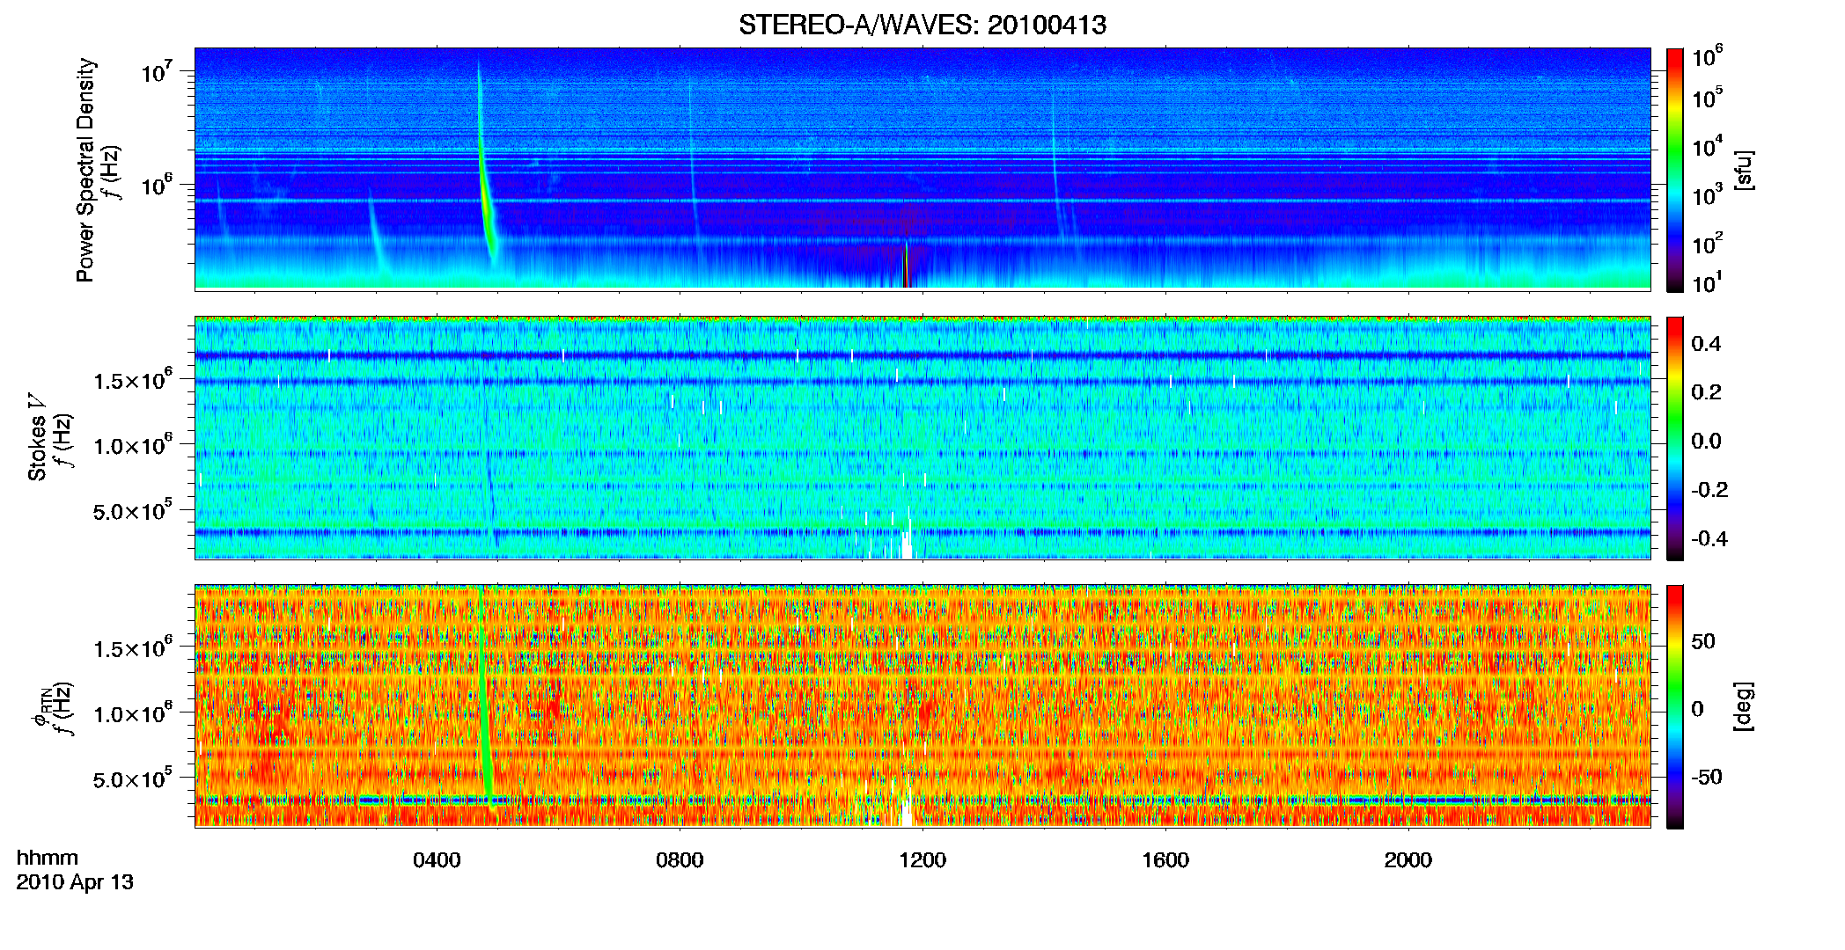Click the 10⁷ frequency tick of top panel
This screenshot has height=950, width=1845.
click(x=155, y=72)
